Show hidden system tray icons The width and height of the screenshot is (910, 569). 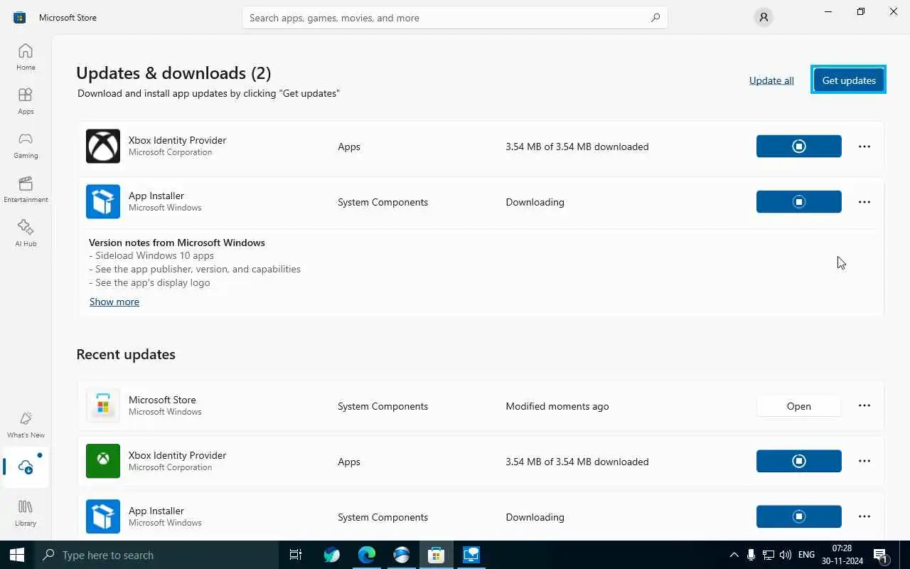click(734, 555)
